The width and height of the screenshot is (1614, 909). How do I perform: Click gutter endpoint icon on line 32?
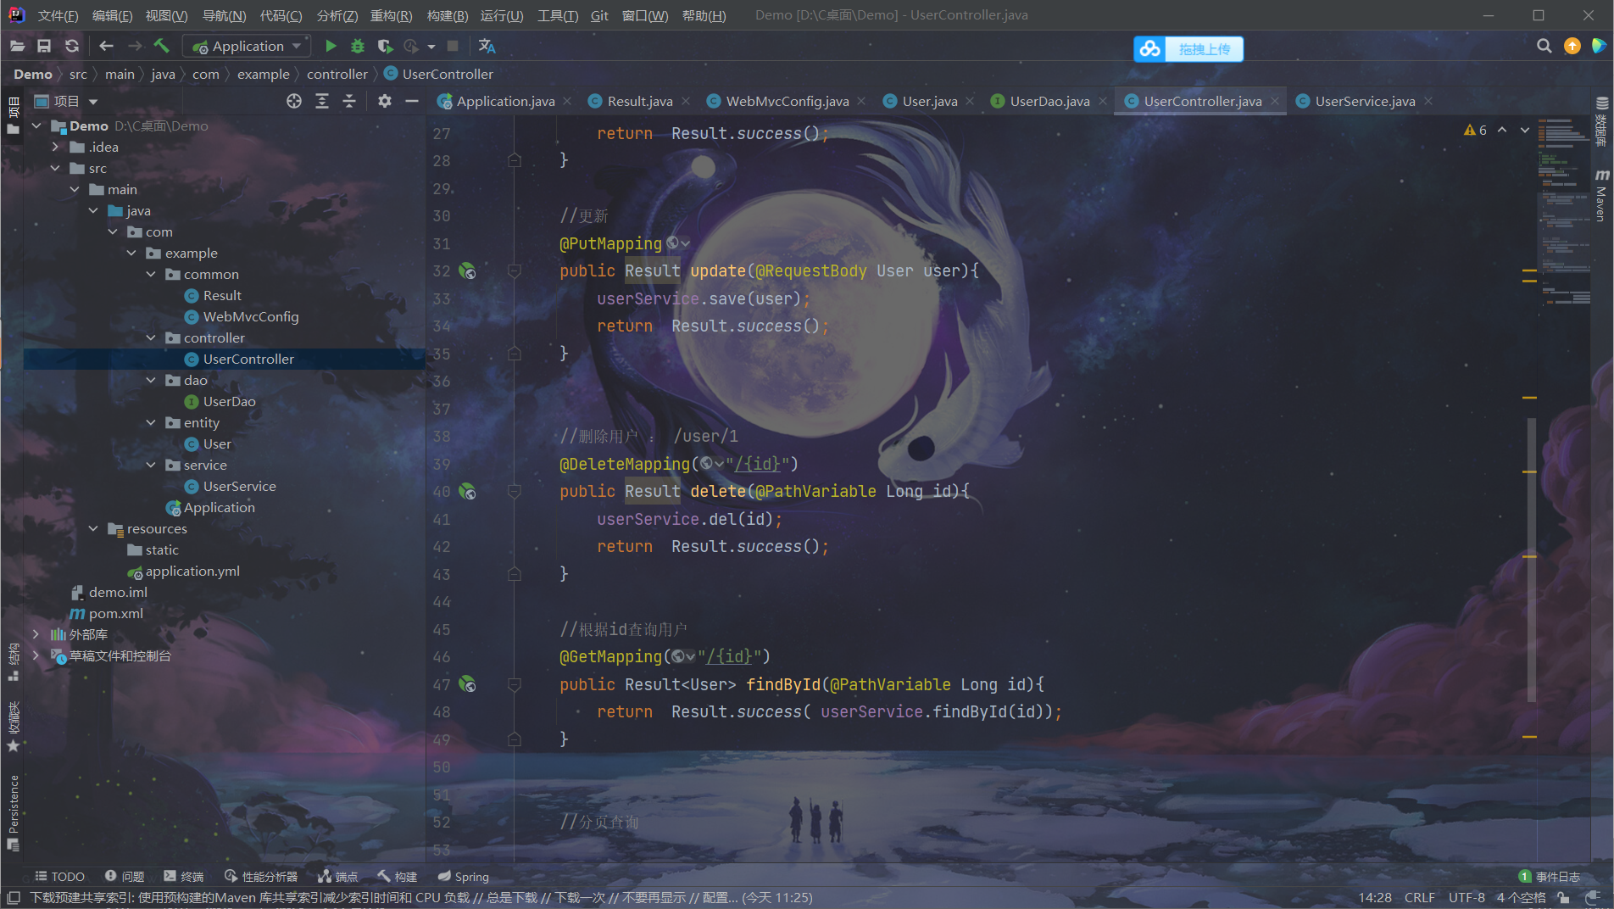click(x=467, y=271)
